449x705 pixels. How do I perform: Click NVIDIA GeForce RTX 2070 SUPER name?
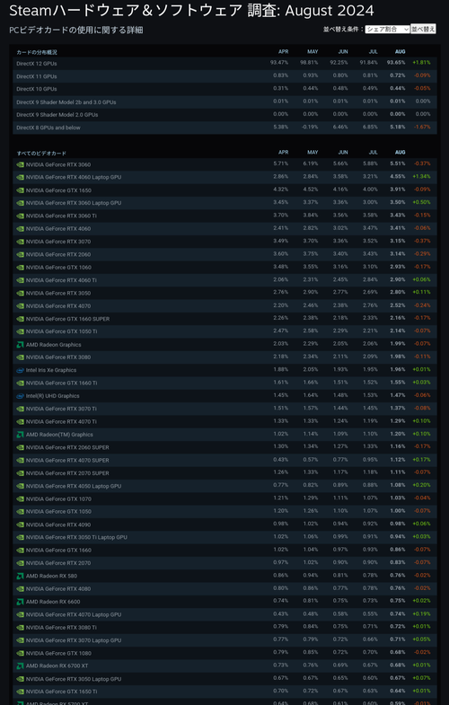pos(67,473)
